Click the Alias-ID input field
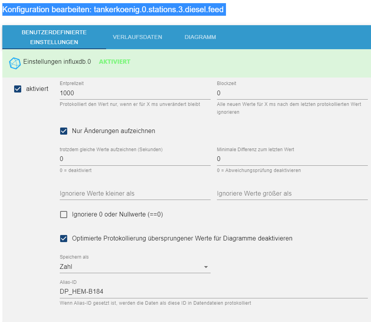The width and height of the screenshot is (371, 322). 213,292
